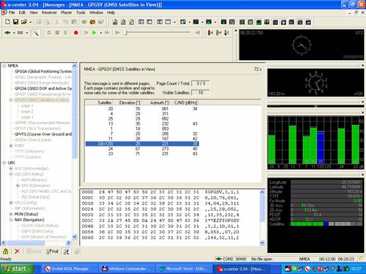Click the third bar-chart view toolbar icon
Image resolution: width=366 pixels, height=274 pixels.
pos(132,22)
